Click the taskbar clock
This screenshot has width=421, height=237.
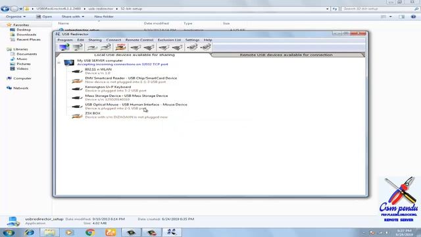coord(405,232)
